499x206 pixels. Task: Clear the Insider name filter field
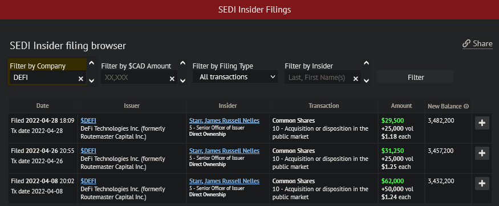coord(356,79)
